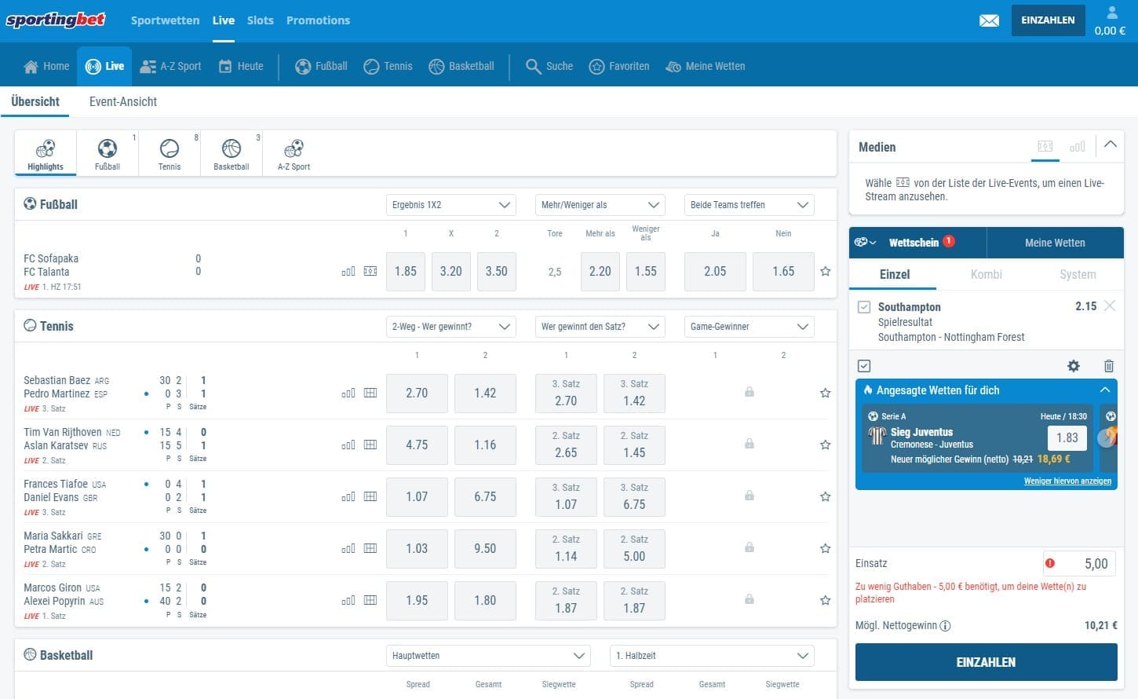Open scoreboard icon for Van Rijthoven match
Viewport: 1138px width, 699px height.
click(x=370, y=445)
